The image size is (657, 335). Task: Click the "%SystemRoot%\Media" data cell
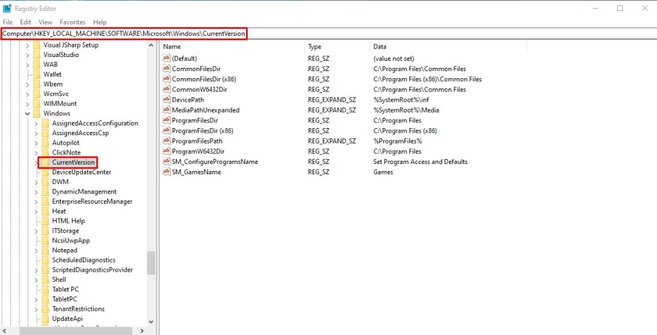coord(406,110)
